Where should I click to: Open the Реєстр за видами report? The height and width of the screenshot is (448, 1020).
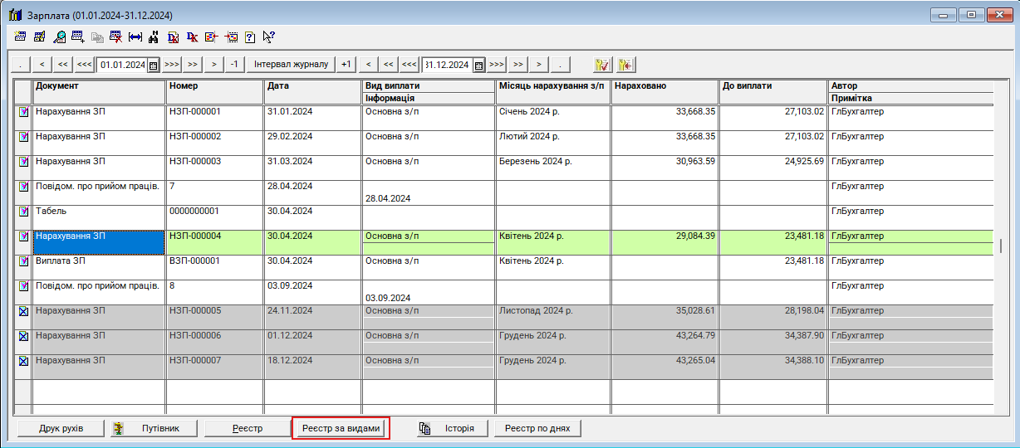(x=341, y=428)
